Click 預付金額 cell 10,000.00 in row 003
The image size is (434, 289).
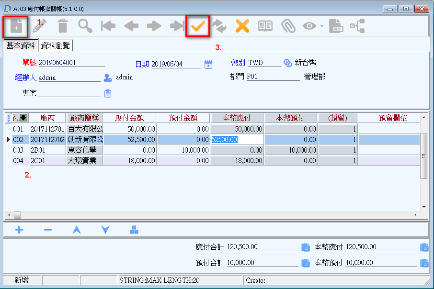pos(183,150)
